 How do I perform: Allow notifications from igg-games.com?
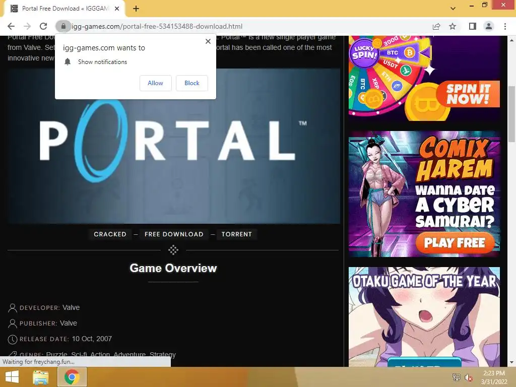(155, 83)
